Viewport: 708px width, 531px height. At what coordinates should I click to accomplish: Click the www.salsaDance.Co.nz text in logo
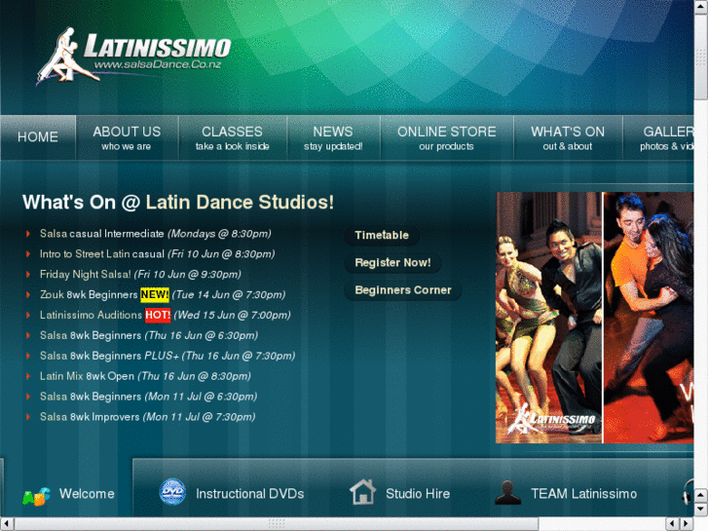coord(158,64)
